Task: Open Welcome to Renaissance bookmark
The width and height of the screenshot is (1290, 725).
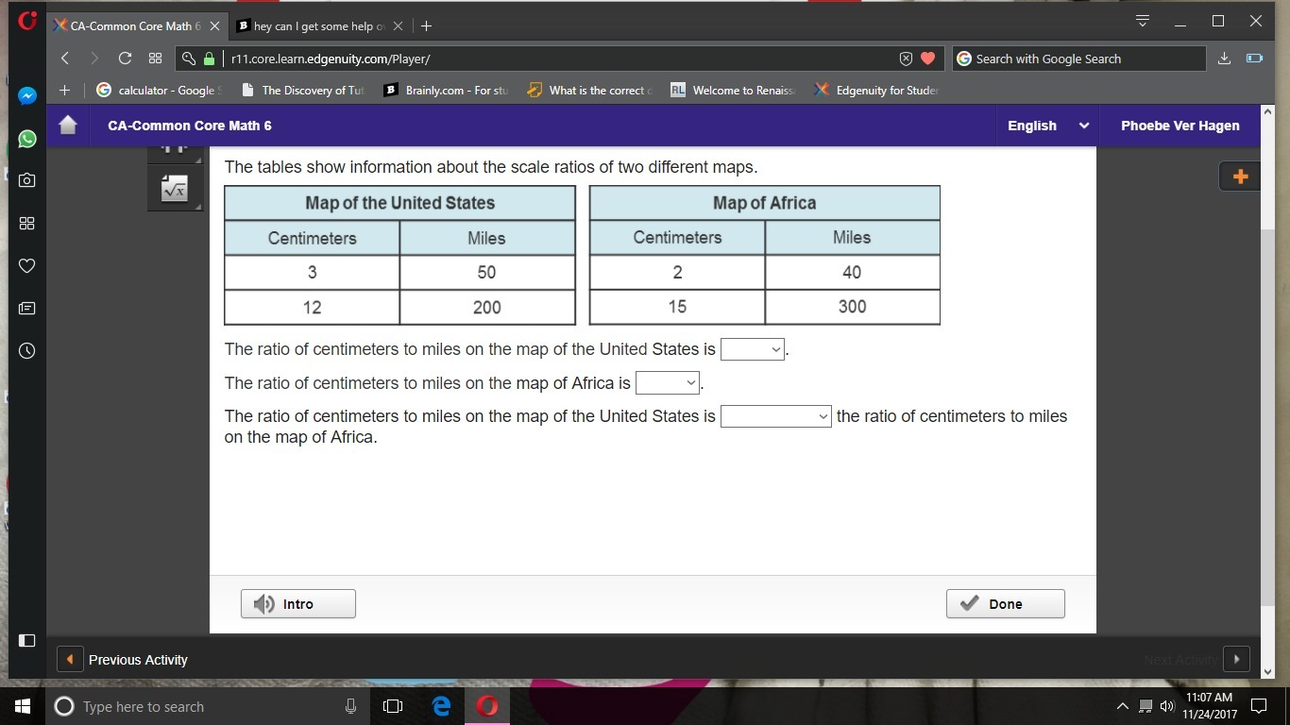Action: [734, 91]
